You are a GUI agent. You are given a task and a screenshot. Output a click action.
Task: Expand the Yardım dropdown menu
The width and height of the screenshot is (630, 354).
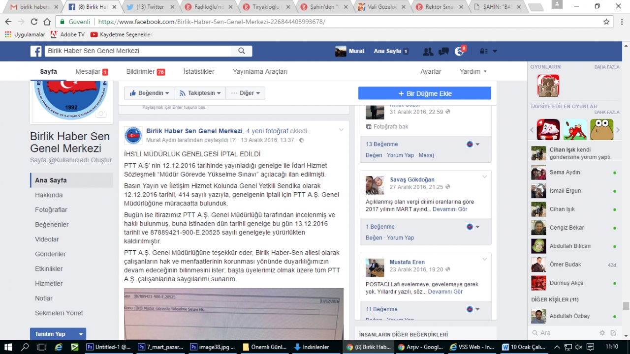click(473, 71)
